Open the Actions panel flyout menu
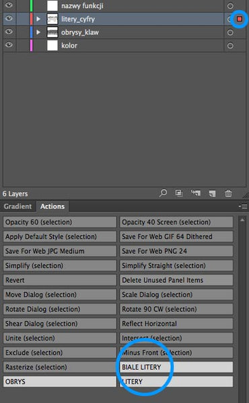Viewport: 249px width, 403px height. tap(243, 206)
